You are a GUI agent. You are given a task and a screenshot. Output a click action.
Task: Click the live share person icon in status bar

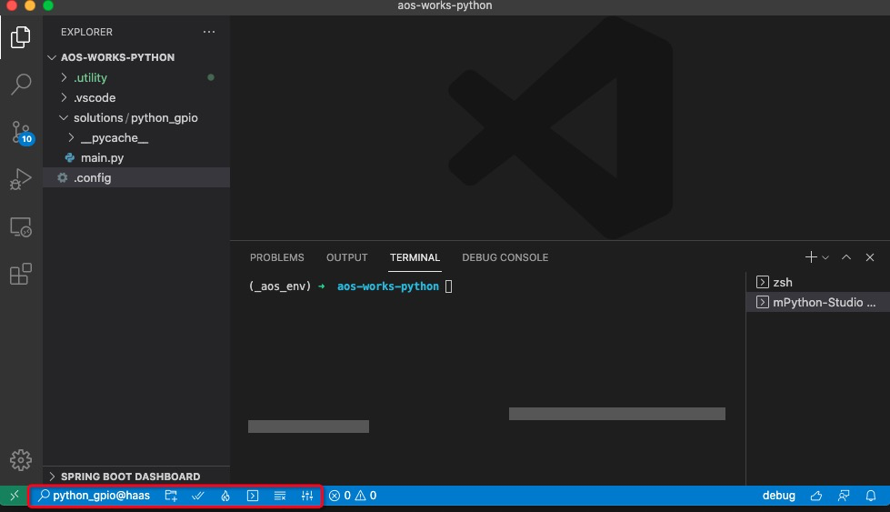click(844, 496)
